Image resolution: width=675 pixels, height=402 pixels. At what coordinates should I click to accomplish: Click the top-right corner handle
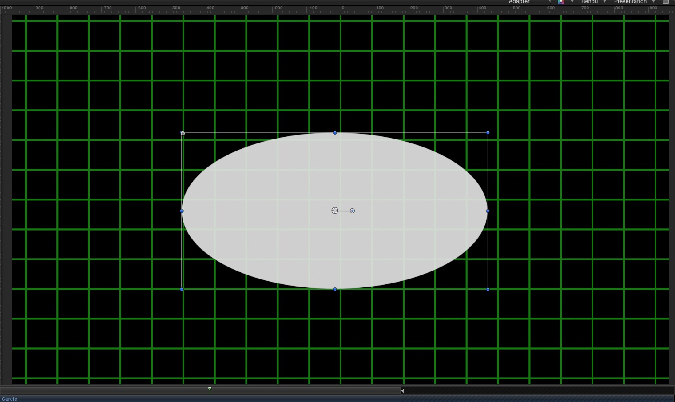pyautogui.click(x=488, y=133)
